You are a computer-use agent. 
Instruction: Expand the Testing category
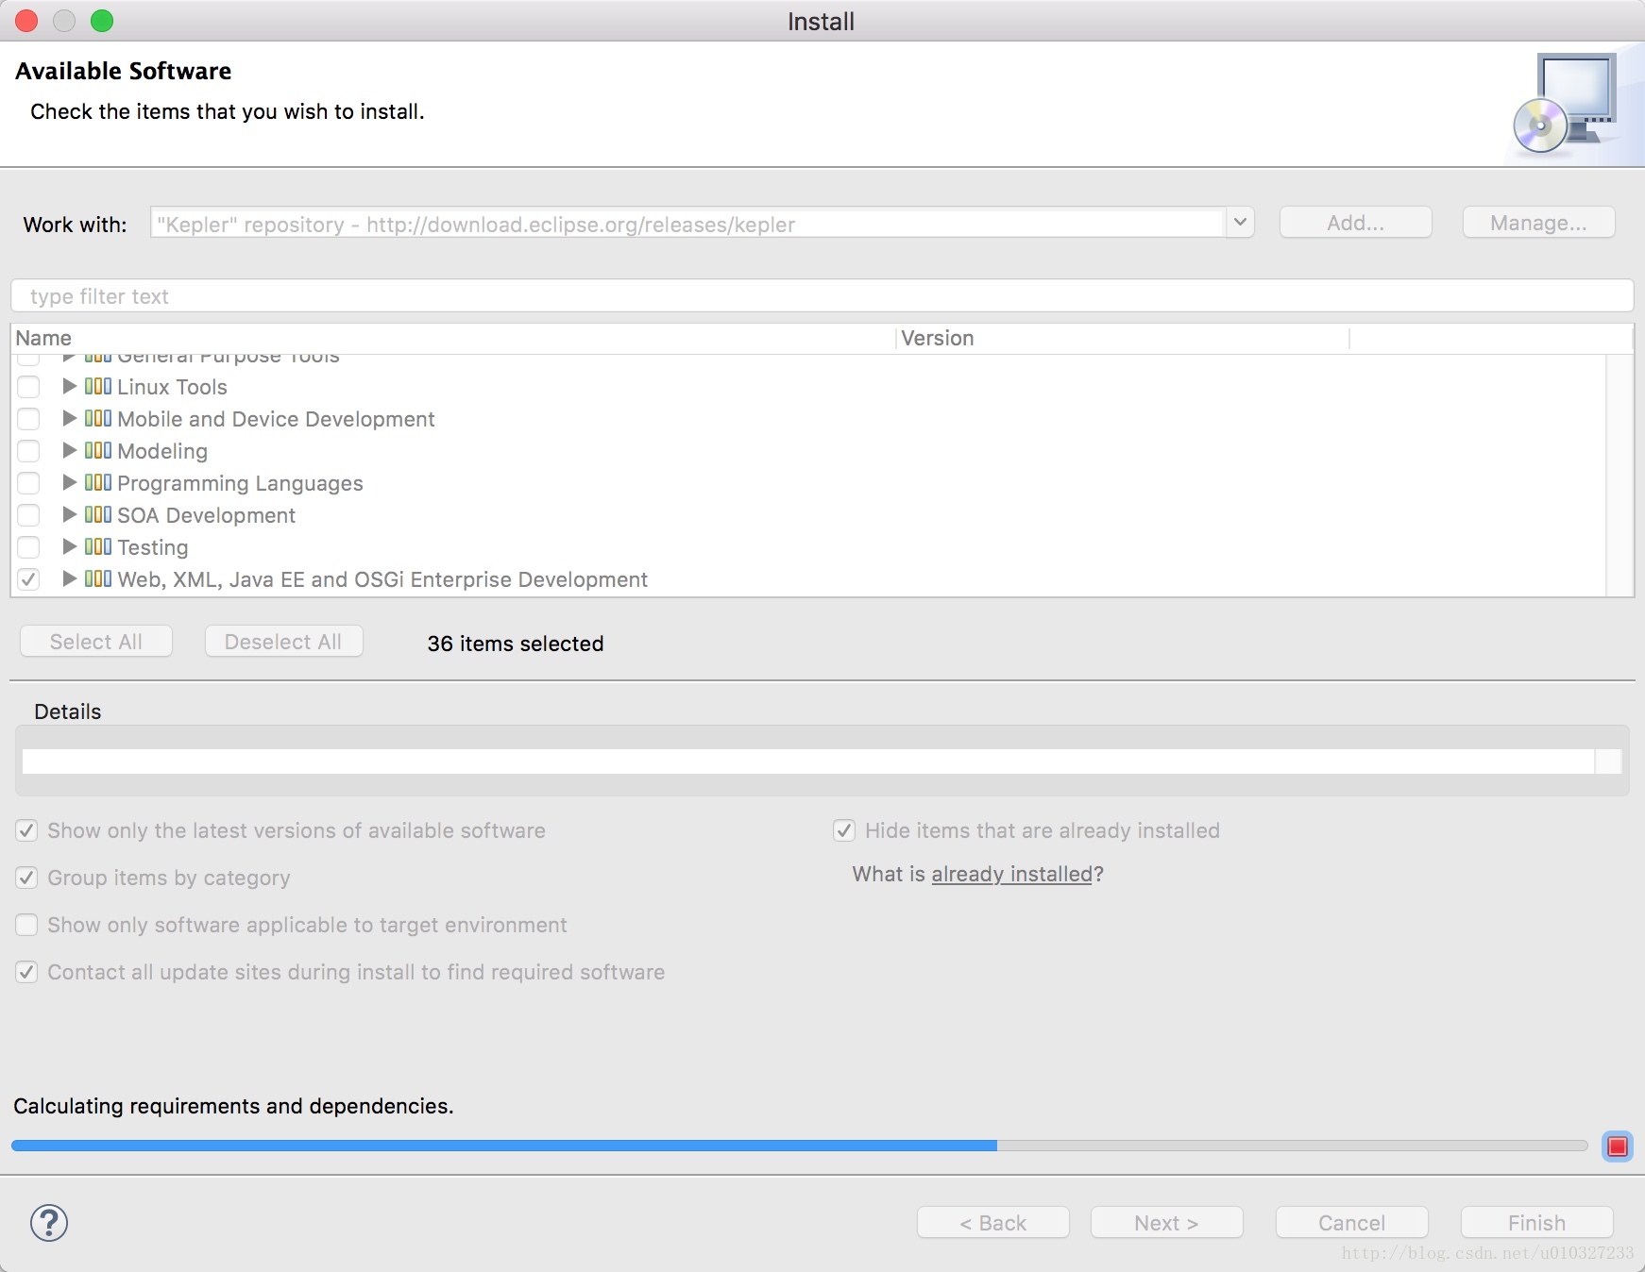[x=69, y=546]
